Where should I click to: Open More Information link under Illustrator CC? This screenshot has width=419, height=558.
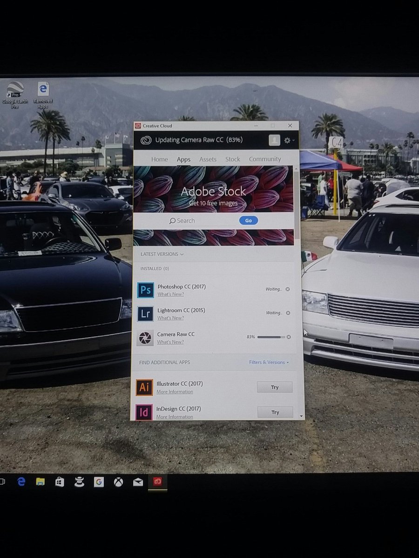pos(175,392)
